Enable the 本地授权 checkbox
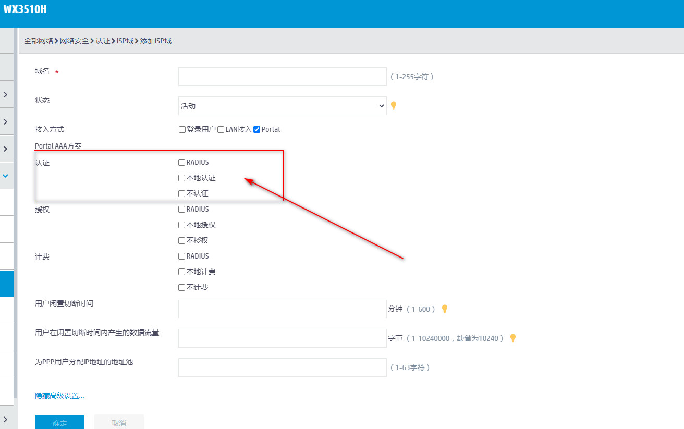Image resolution: width=684 pixels, height=429 pixels. [181, 225]
